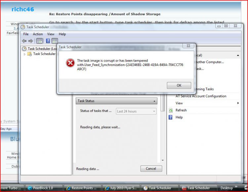This screenshot has width=248, height=192.
Task: Click the Back arrow in the toolbar
Action: tap(24, 41)
